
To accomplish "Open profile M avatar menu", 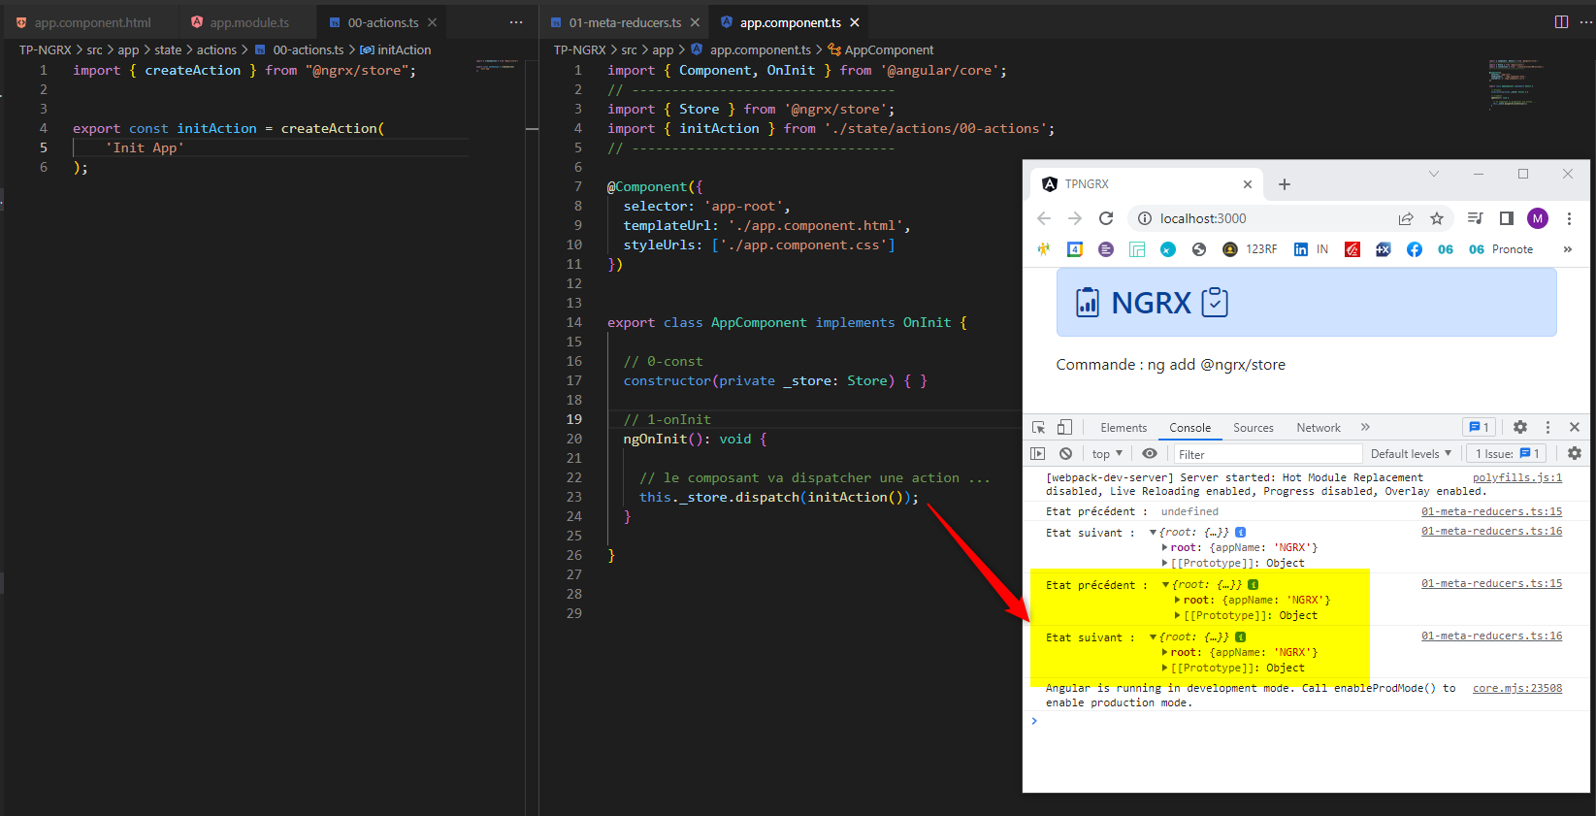I will [1538, 218].
